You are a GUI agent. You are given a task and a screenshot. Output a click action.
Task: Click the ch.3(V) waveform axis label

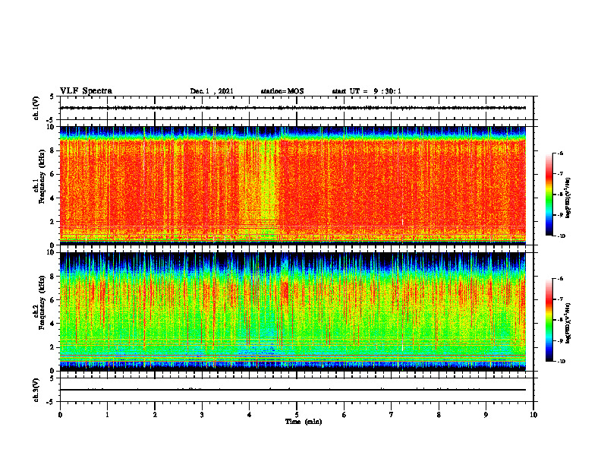[36, 390]
